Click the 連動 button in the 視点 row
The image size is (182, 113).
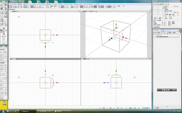(x=173, y=22)
